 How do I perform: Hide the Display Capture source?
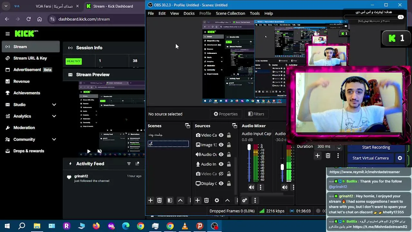coord(221,183)
